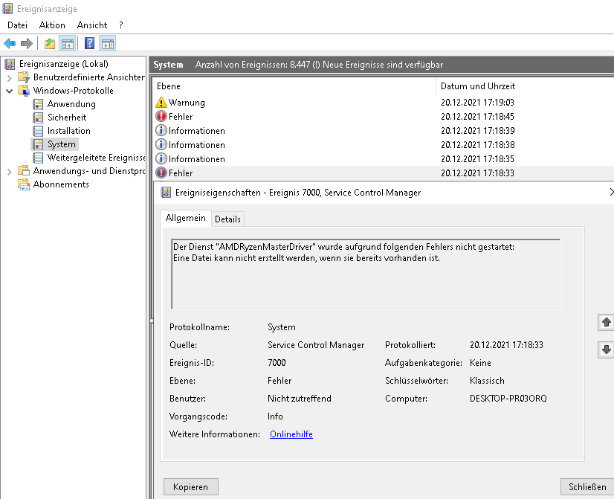Click the Ereigniseigenschaften dialog title icon
614x499 pixels.
166,193
